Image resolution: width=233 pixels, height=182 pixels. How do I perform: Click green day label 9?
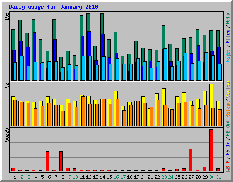(x=70, y=177)
